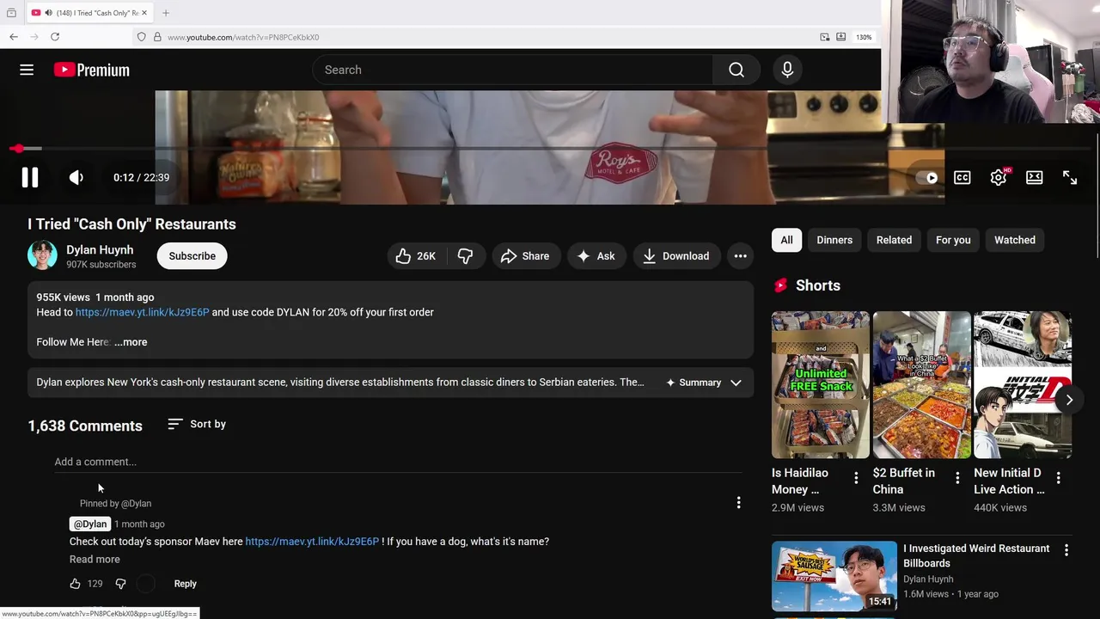Open the Is Haidilao Money short thumbnail
1100x619 pixels.
pyautogui.click(x=821, y=384)
